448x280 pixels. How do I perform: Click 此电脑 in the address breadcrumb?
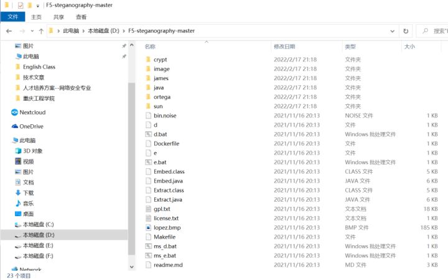point(71,31)
